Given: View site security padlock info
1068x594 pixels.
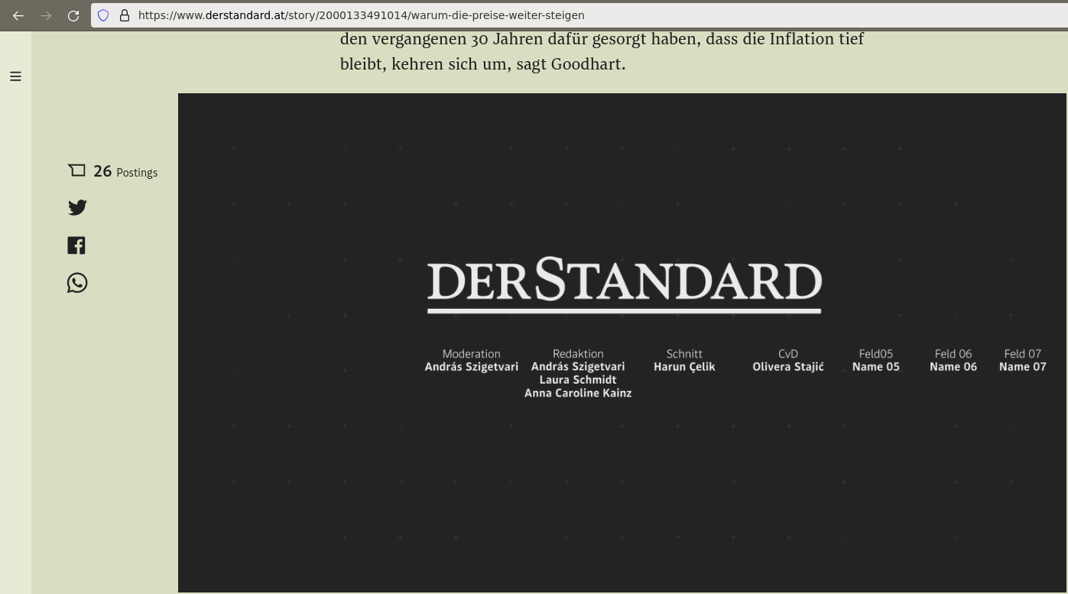Looking at the screenshot, I should [x=125, y=15].
